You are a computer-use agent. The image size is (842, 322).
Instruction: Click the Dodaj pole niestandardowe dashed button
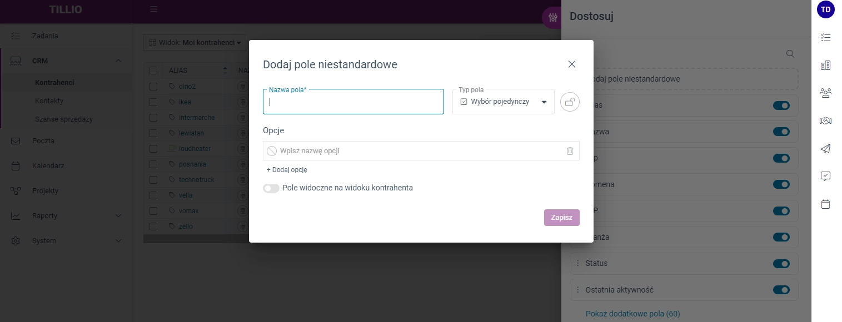[684, 79]
